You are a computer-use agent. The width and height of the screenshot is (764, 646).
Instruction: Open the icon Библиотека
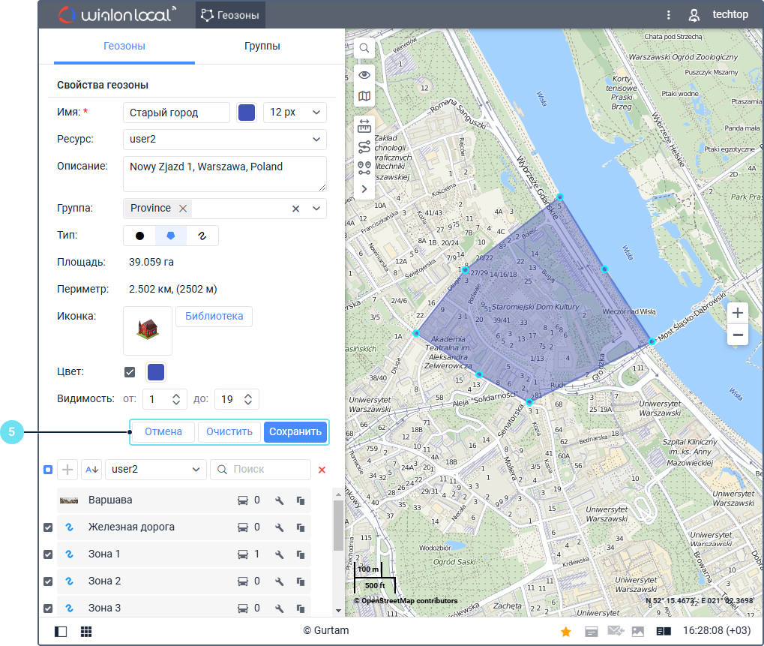[214, 317]
